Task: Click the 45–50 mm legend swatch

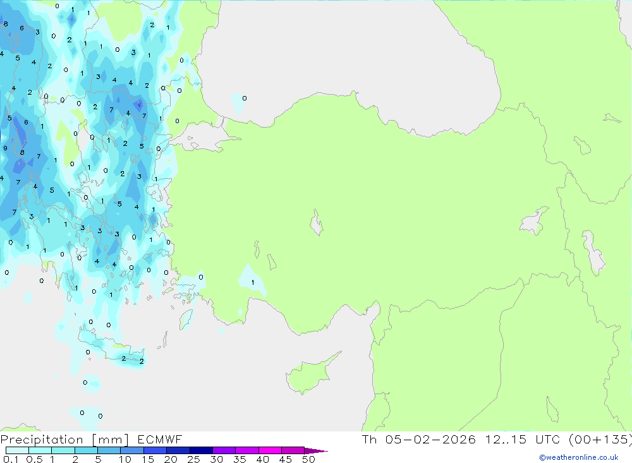Action: pos(293,450)
